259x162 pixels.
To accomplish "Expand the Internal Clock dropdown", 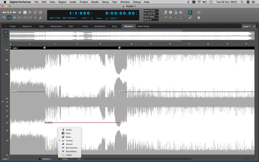I will [x=151, y=10].
